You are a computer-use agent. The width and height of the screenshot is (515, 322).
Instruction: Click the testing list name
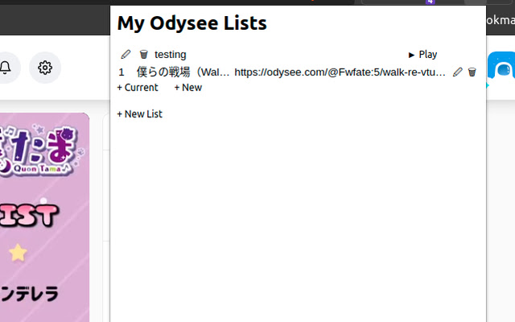point(171,55)
